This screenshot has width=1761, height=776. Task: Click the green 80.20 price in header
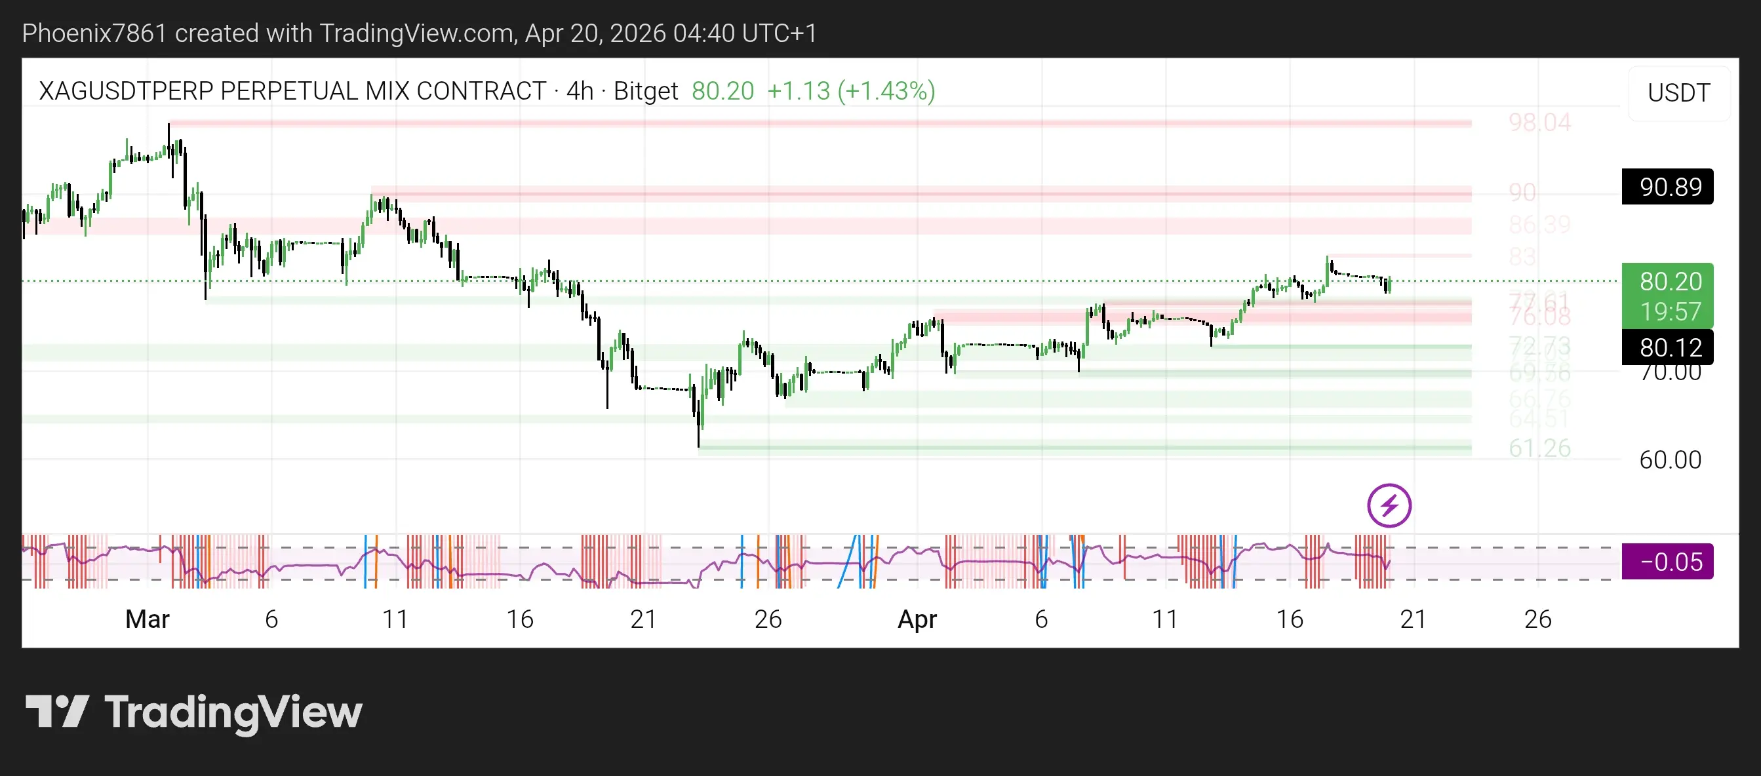coord(722,91)
